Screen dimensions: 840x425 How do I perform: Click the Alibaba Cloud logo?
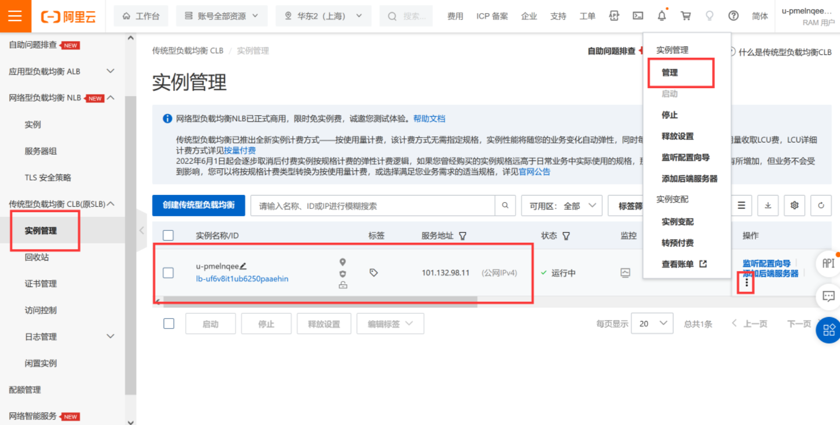coord(68,16)
